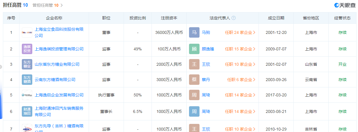Viewport: 358px width, 132px height.
Task: Open the 担任高管 tab
Action: (15, 5)
